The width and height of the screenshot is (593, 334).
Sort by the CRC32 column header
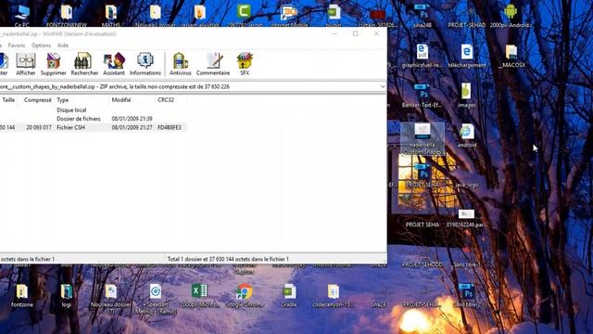click(x=166, y=100)
